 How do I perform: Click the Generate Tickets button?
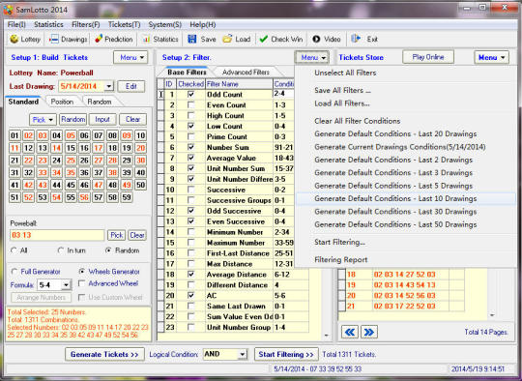point(104,354)
